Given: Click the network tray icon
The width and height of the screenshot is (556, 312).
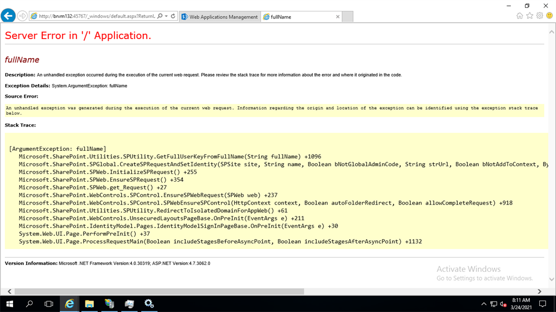Looking at the screenshot, I should (x=494, y=304).
